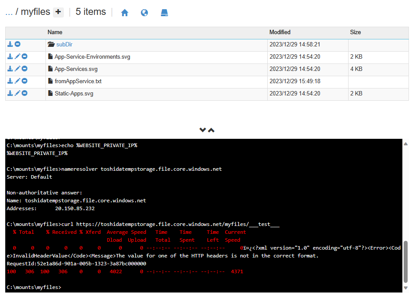
Task: Delete the Static-Apps.svg file
Action: (24, 93)
